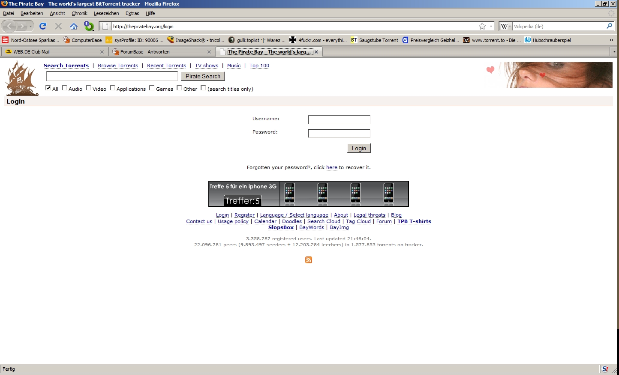Click the torrent search text box
Image resolution: width=619 pixels, height=375 pixels.
112,76
